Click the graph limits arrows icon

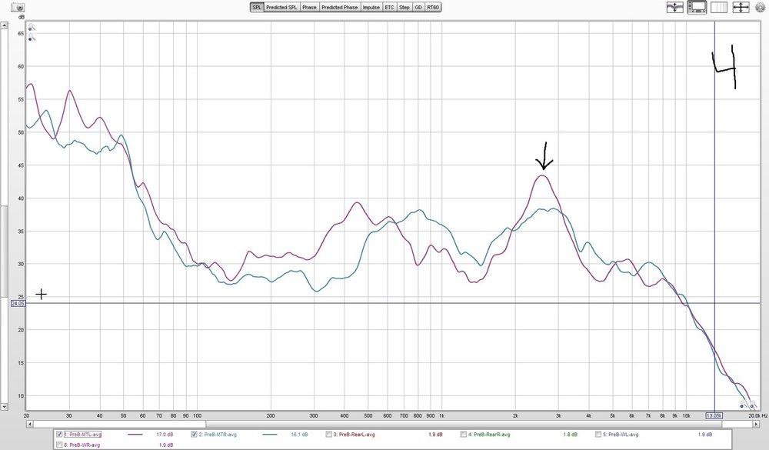pyautogui.click(x=741, y=8)
